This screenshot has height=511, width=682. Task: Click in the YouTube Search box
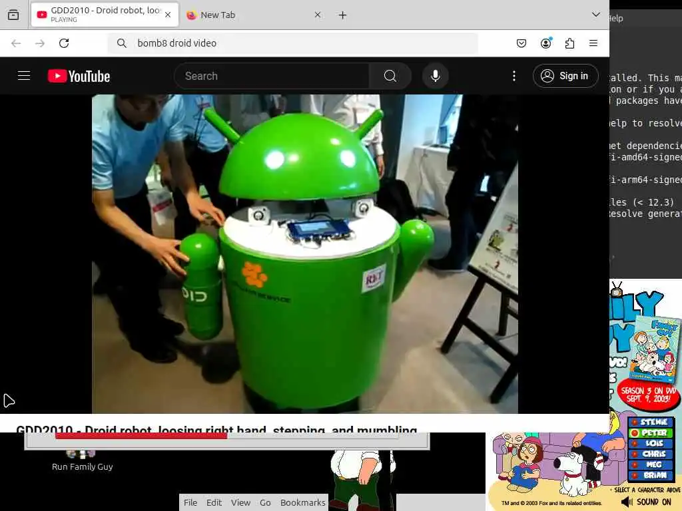[x=272, y=76]
